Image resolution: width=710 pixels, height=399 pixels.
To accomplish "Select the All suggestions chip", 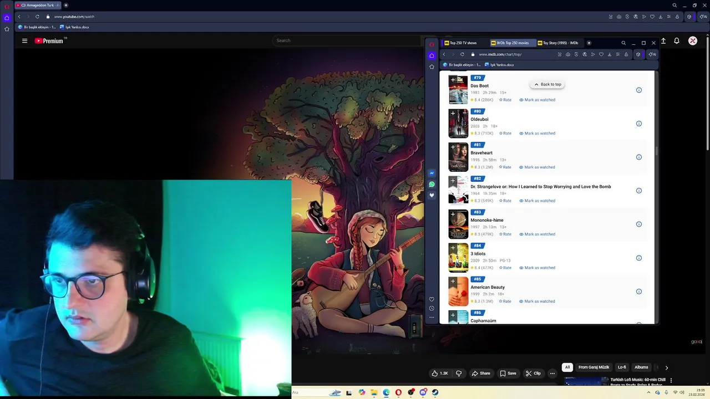I will tap(567, 367).
